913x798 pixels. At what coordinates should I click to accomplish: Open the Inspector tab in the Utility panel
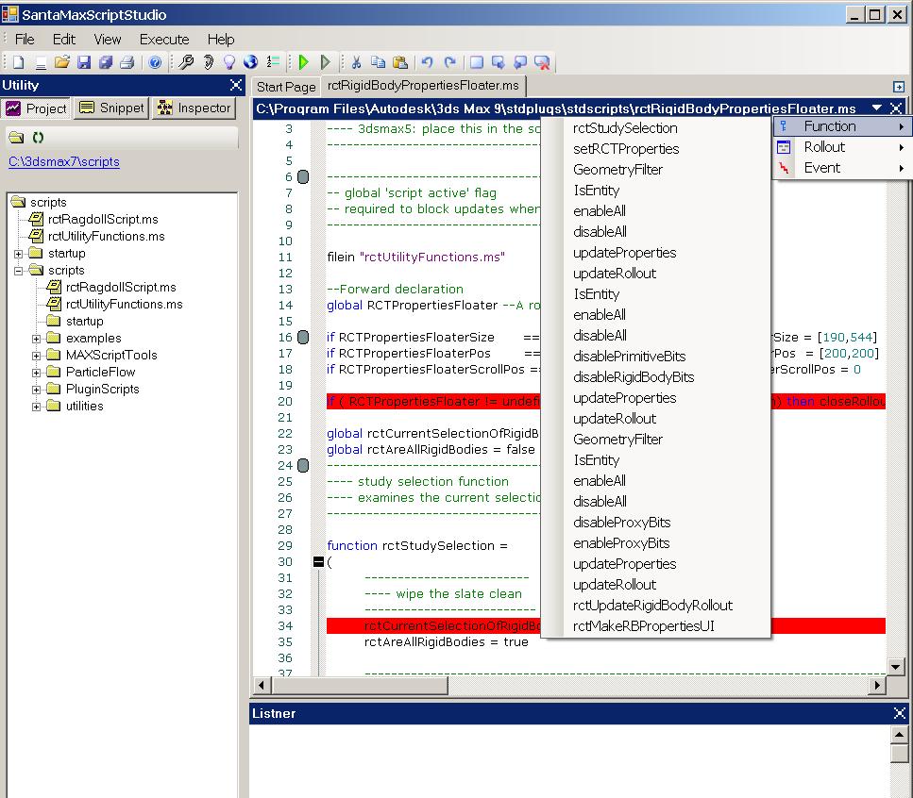point(194,108)
